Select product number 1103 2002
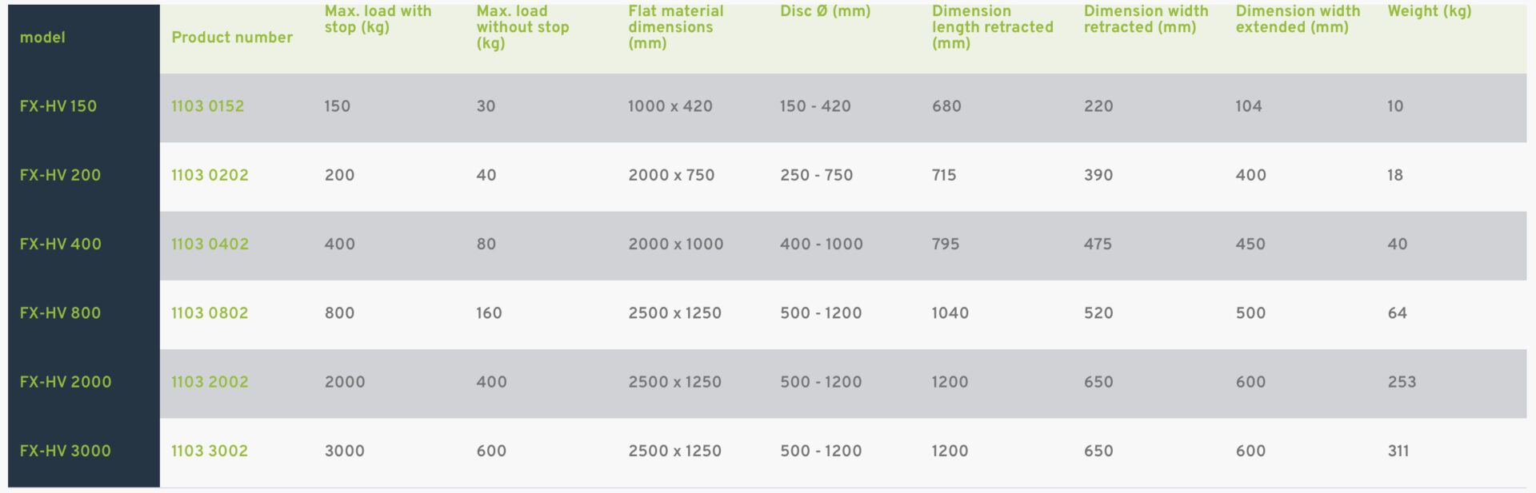The width and height of the screenshot is (1536, 493). 210,382
